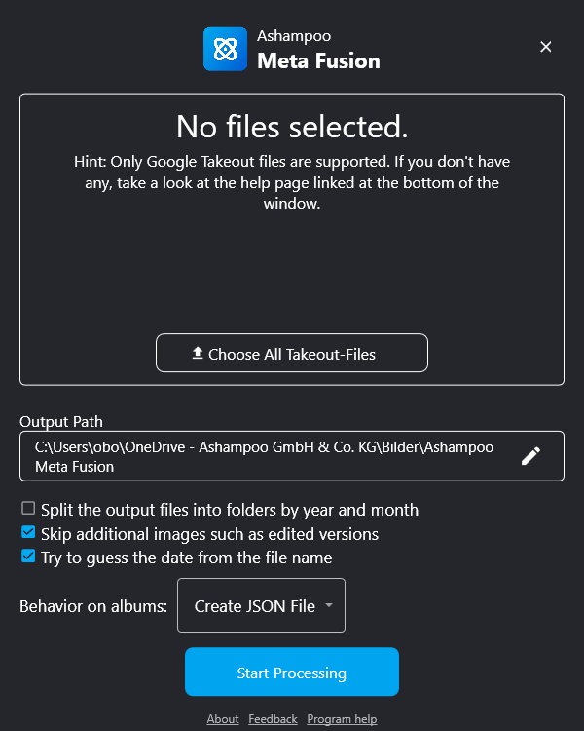This screenshot has width=584, height=731.
Task: Open the Feedback link
Action: coord(273,719)
